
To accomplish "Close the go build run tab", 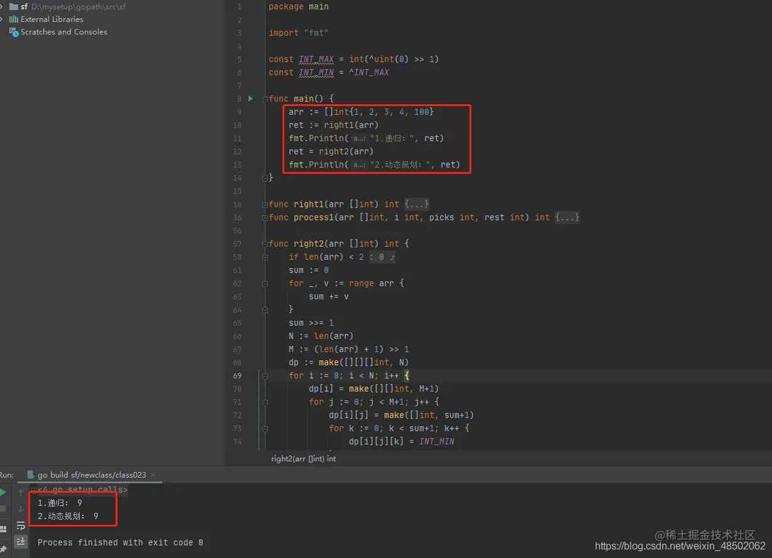I will [x=153, y=475].
